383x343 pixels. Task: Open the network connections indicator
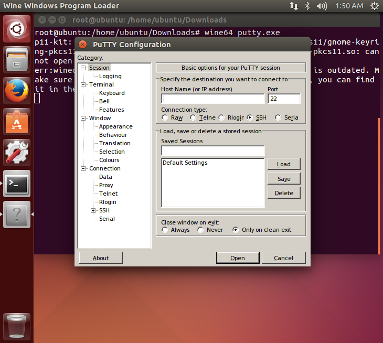[x=294, y=6]
